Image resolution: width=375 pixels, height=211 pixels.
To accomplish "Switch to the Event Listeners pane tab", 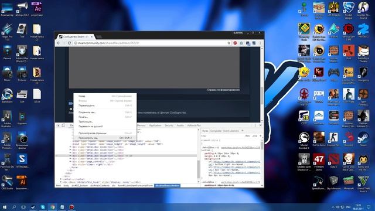I will pos(231,131).
